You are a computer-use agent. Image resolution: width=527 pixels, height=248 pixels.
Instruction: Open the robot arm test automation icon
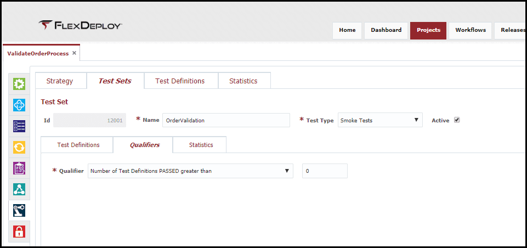pyautogui.click(x=19, y=210)
